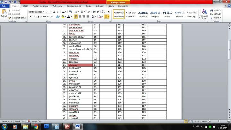The width and height of the screenshot is (231, 130).
Task: Click the bulleted list icon
Action: click(76, 12)
